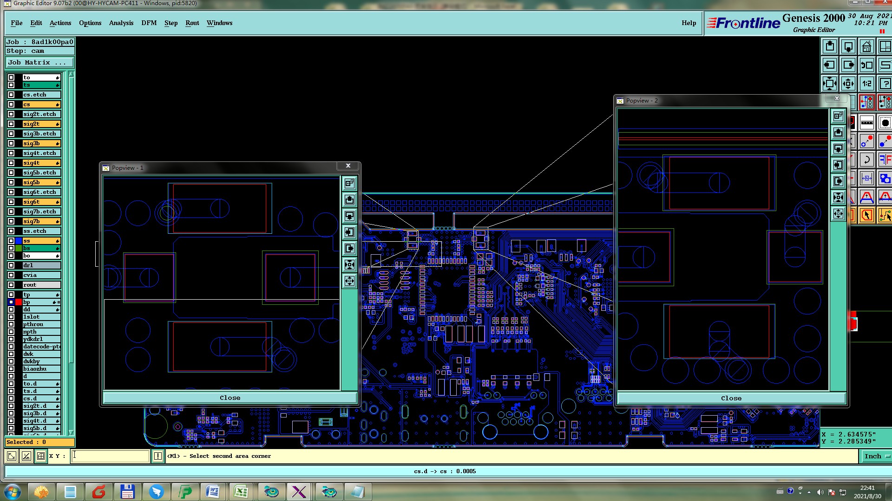Click the X Y coordinate input field
Screen dimensions: 892x501
111,456
